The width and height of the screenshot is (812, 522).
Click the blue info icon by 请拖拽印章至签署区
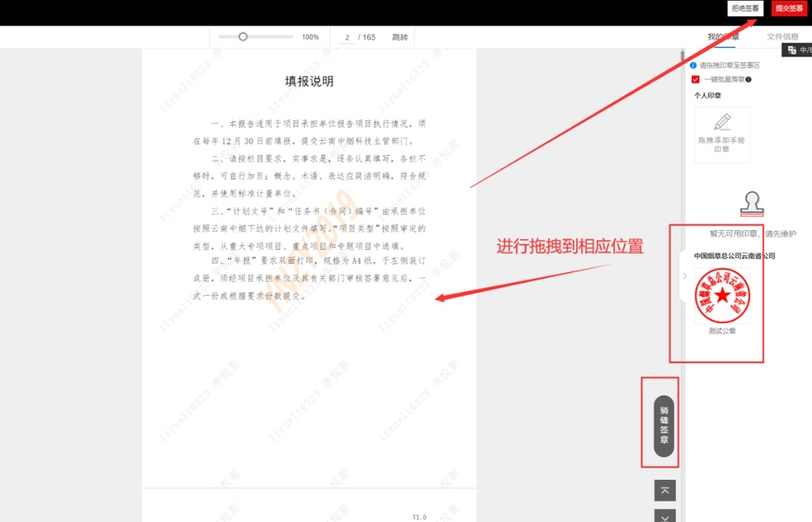[694, 66]
